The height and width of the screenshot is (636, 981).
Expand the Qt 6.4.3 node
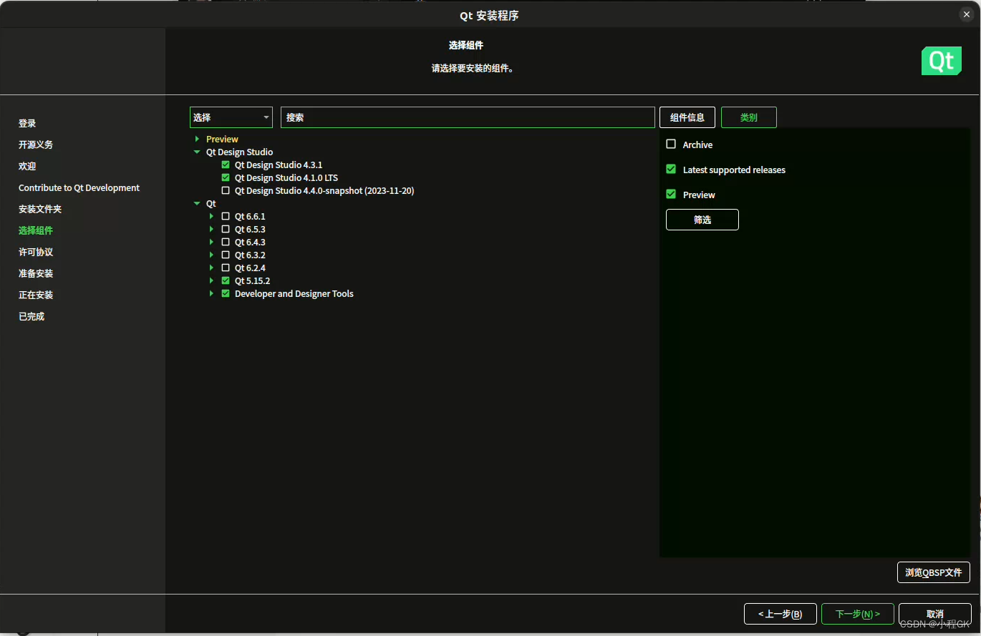[x=211, y=242]
